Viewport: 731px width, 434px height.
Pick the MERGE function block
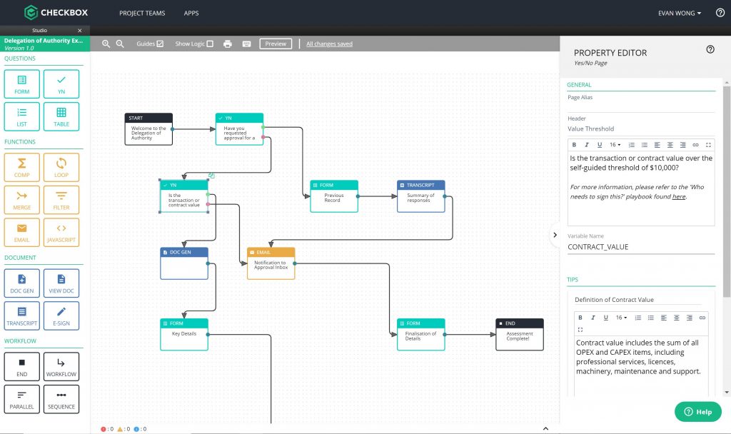click(x=21, y=200)
